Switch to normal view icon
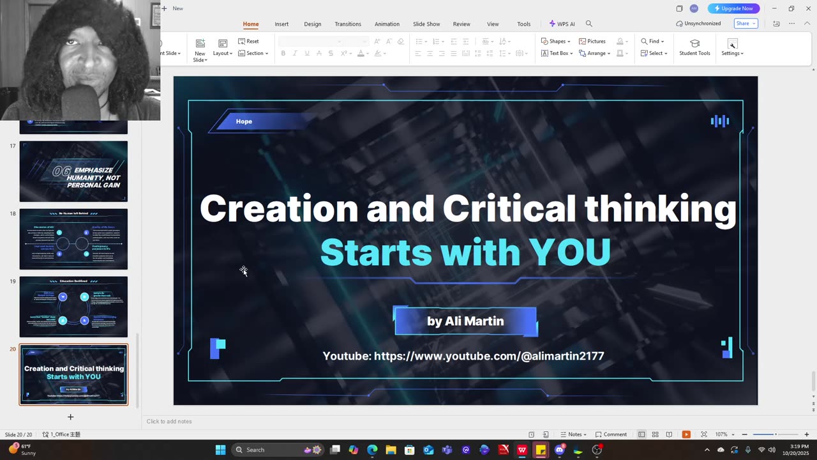This screenshot has width=817, height=460. pos(641,434)
